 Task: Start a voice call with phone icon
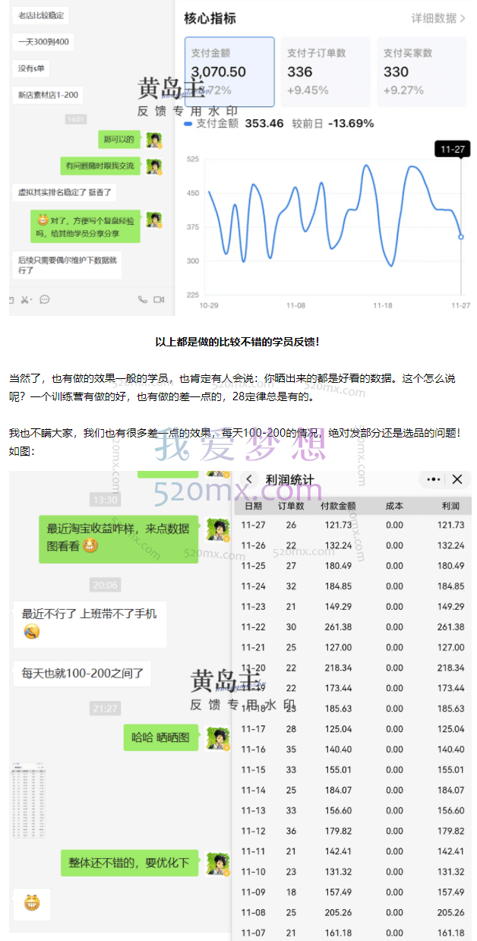(x=142, y=300)
